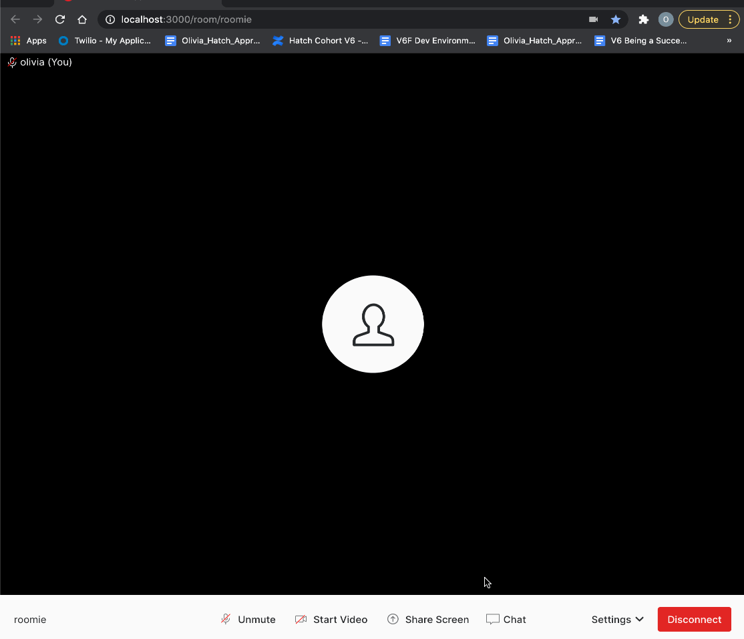The height and width of the screenshot is (639, 744).
Task: Go forward with the browser forward arrow
Action: tap(37, 19)
